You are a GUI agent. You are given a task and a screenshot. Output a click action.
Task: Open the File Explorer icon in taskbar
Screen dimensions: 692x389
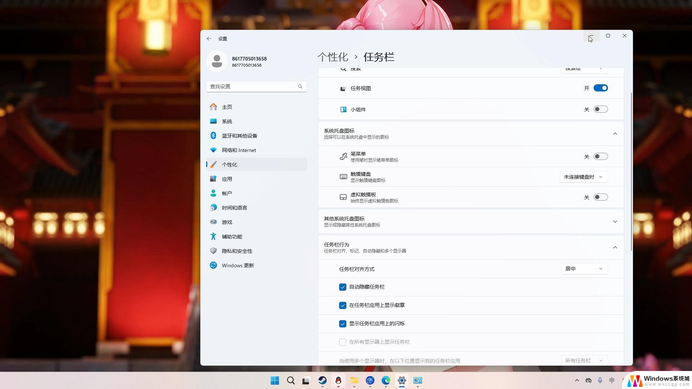tap(355, 380)
